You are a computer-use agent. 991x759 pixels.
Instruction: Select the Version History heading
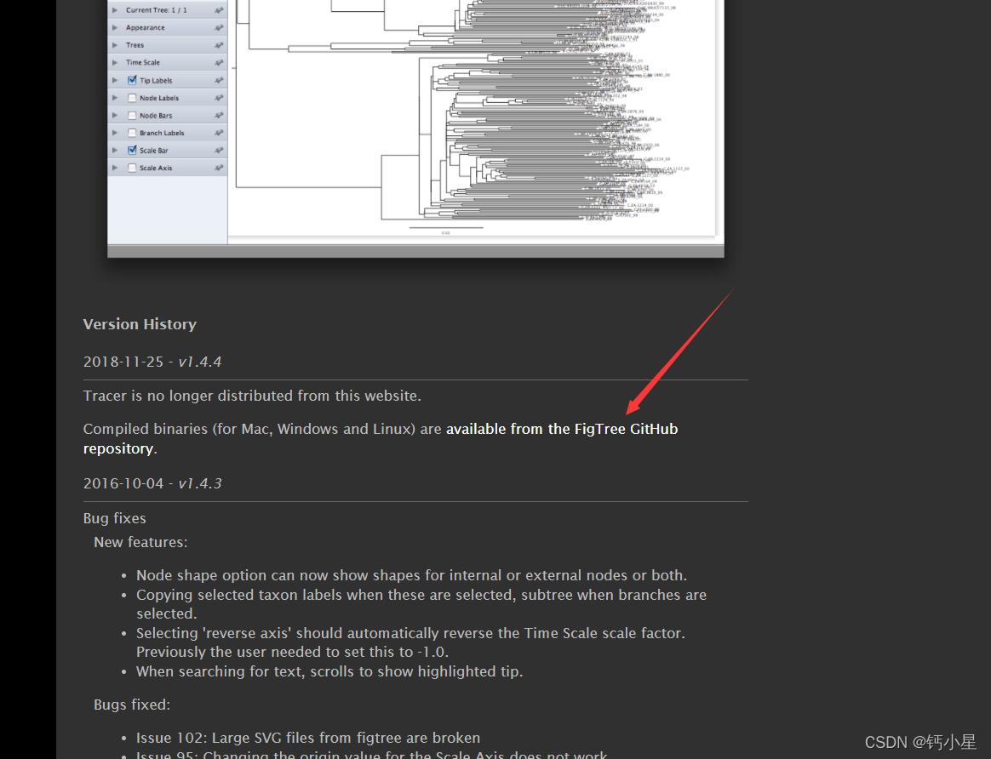click(140, 324)
